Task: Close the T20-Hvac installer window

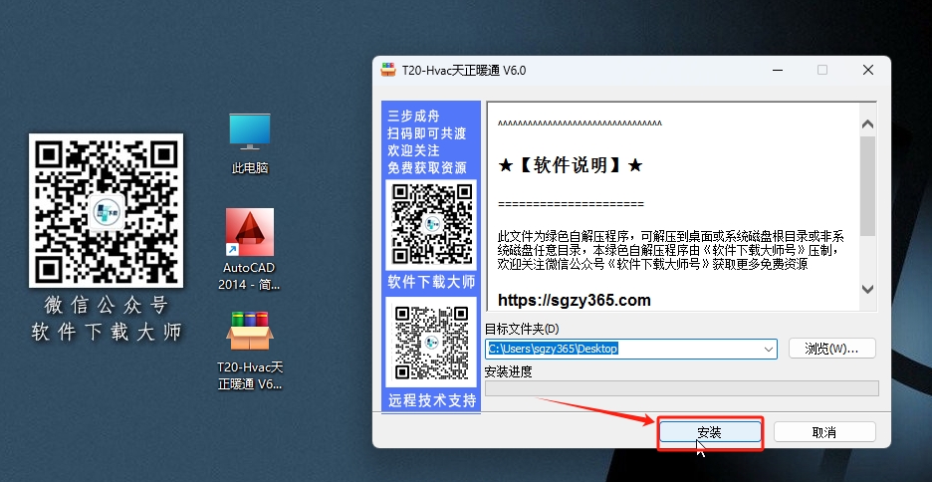Action: click(868, 70)
